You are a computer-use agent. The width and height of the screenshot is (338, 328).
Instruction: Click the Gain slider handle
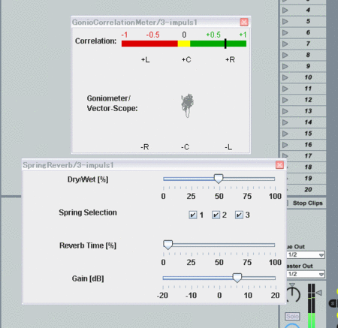pyautogui.click(x=237, y=278)
